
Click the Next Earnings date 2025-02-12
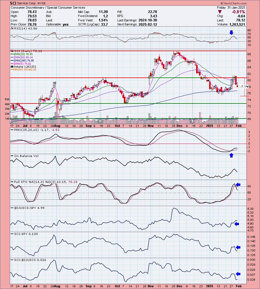pyautogui.click(x=148, y=24)
